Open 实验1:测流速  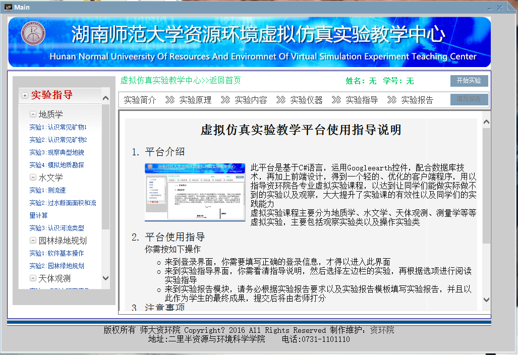tap(47, 190)
